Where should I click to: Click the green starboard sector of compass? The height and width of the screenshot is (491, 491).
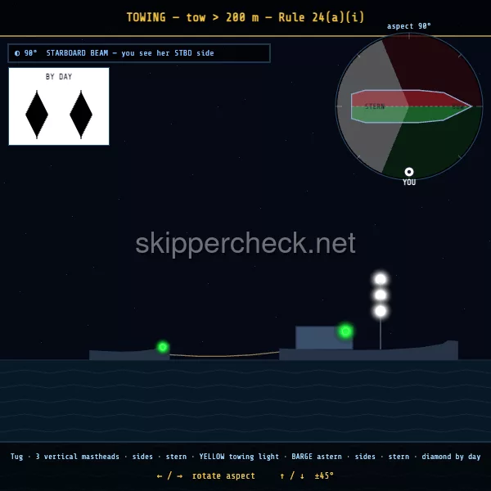439,144
